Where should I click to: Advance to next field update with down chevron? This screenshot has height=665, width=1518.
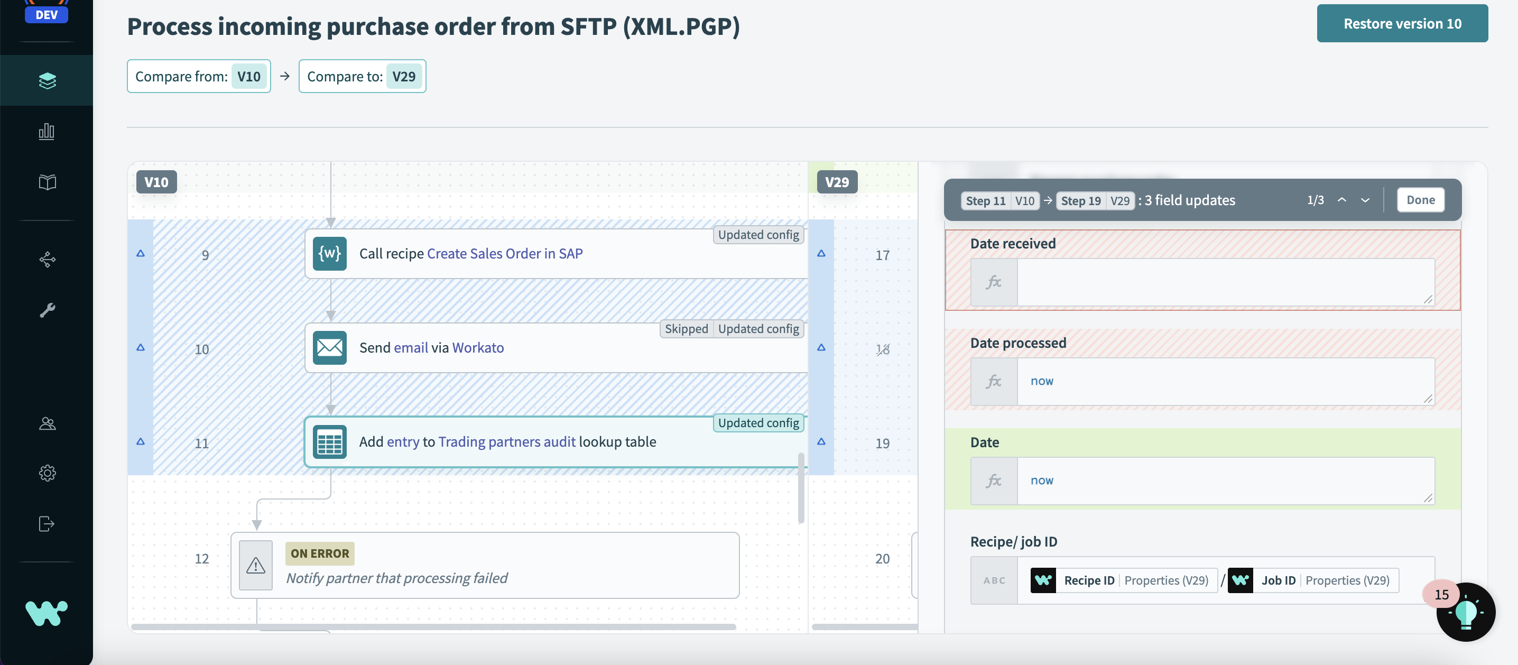coord(1366,200)
